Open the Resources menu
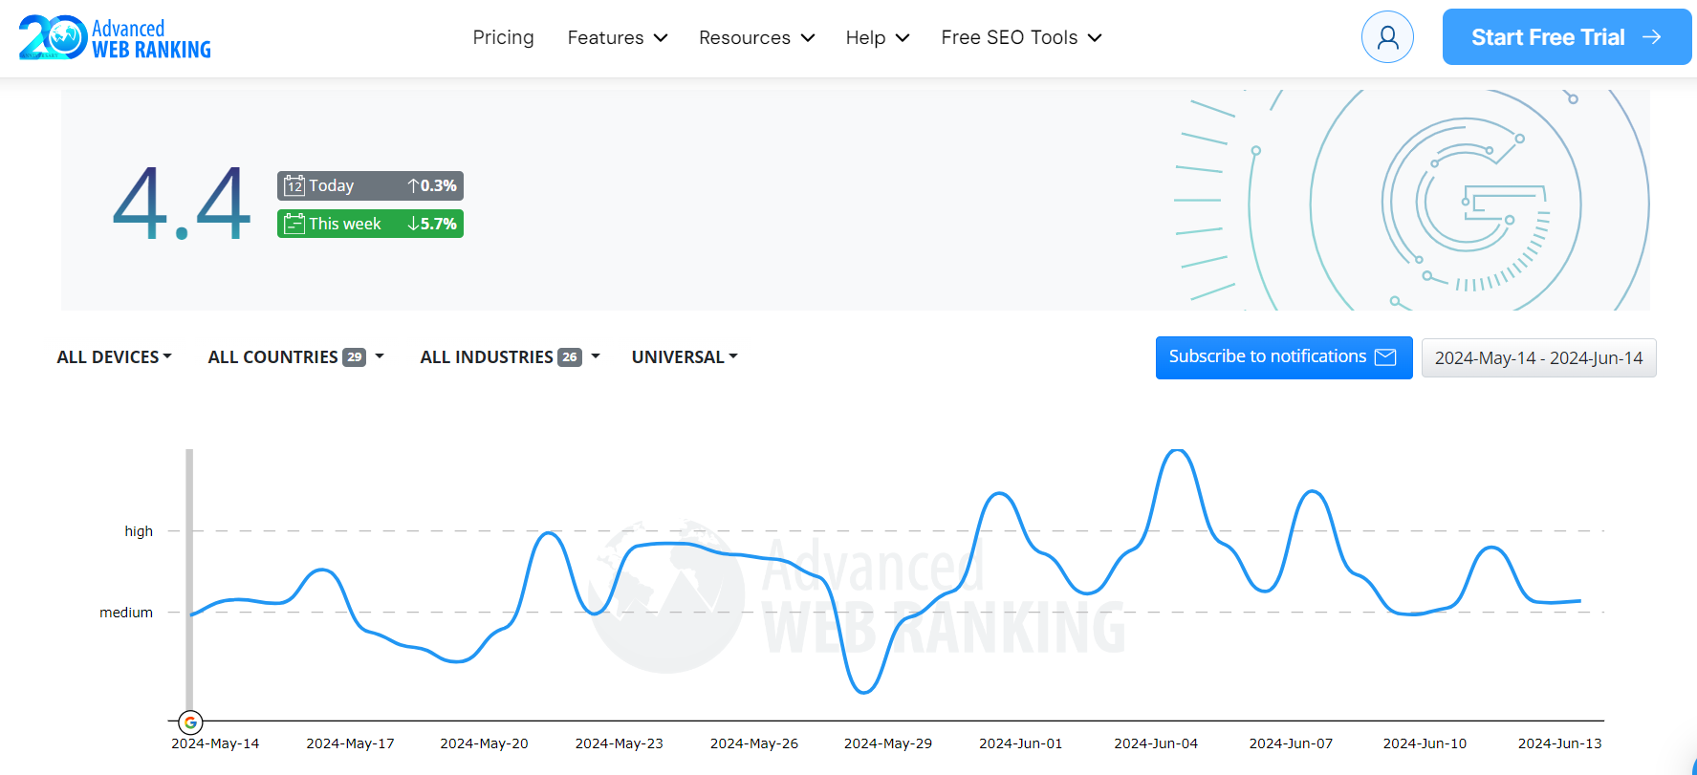 [x=756, y=37]
